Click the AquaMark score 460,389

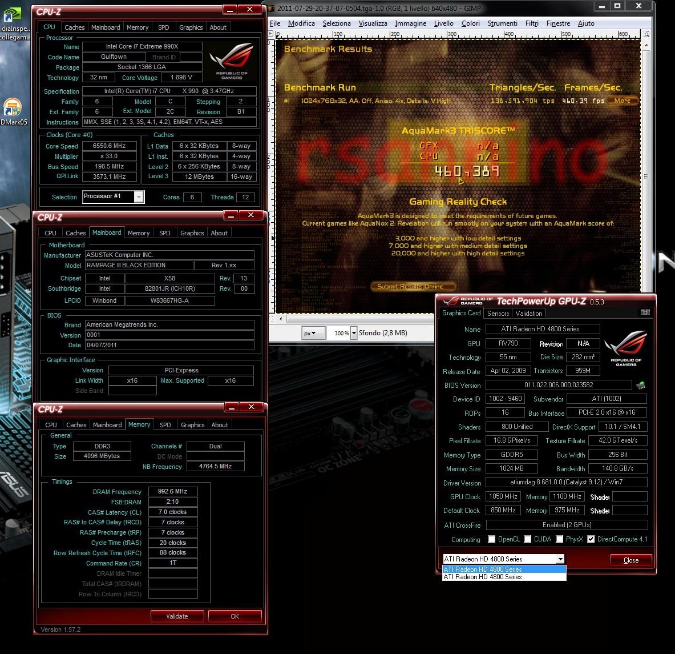click(467, 171)
